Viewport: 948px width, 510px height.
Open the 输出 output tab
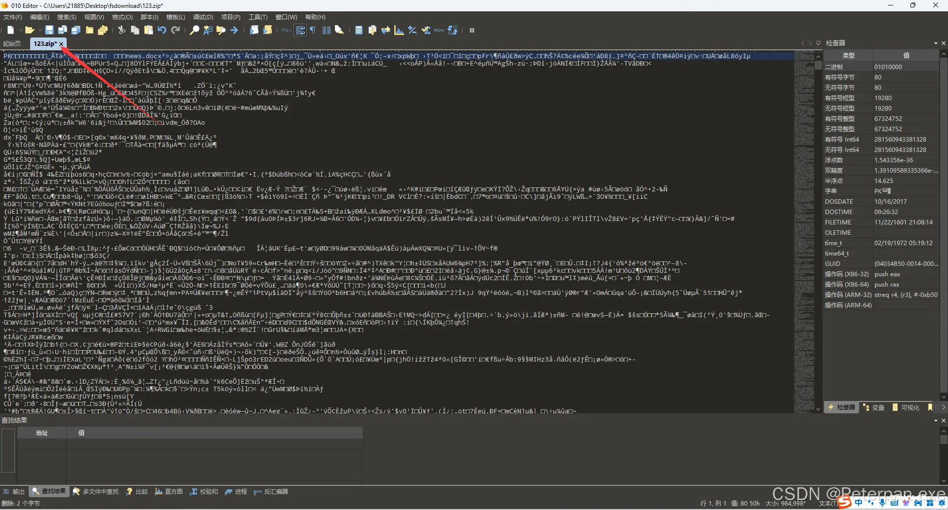tap(14, 492)
